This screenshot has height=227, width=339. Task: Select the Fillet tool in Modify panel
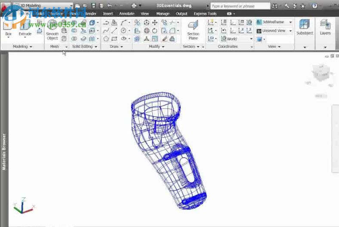click(x=173, y=31)
